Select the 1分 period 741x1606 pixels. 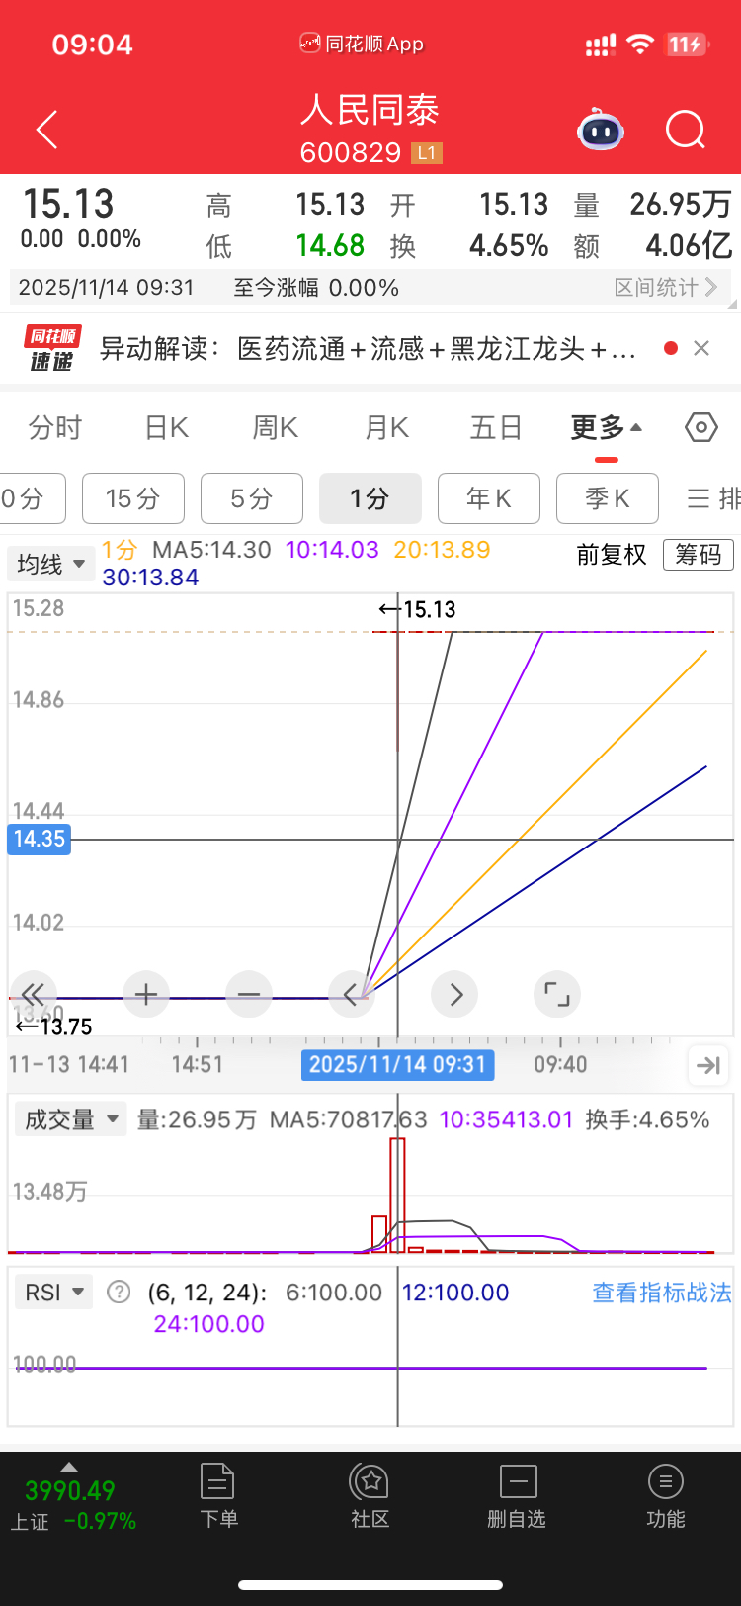(370, 498)
